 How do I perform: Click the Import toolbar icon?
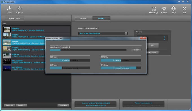pos(10,10)
